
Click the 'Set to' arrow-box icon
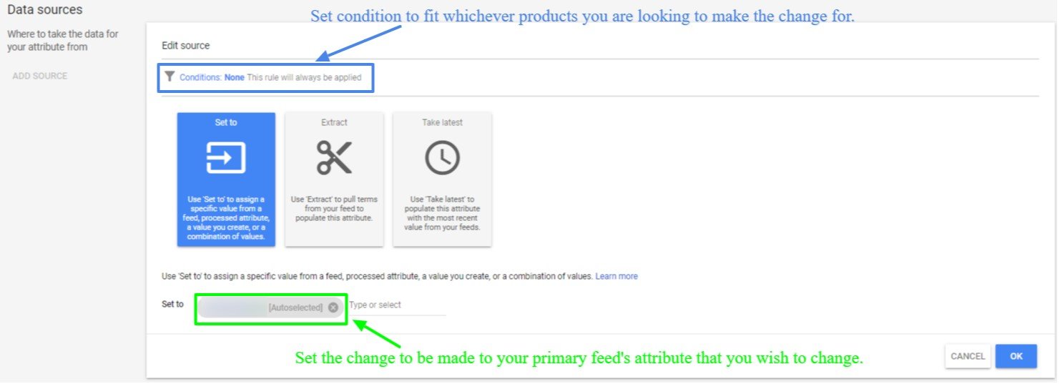(226, 158)
